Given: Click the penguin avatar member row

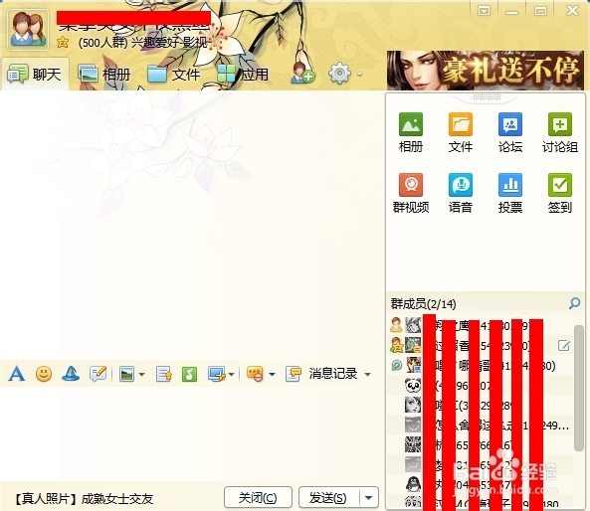Looking at the screenshot, I should pos(480,485).
